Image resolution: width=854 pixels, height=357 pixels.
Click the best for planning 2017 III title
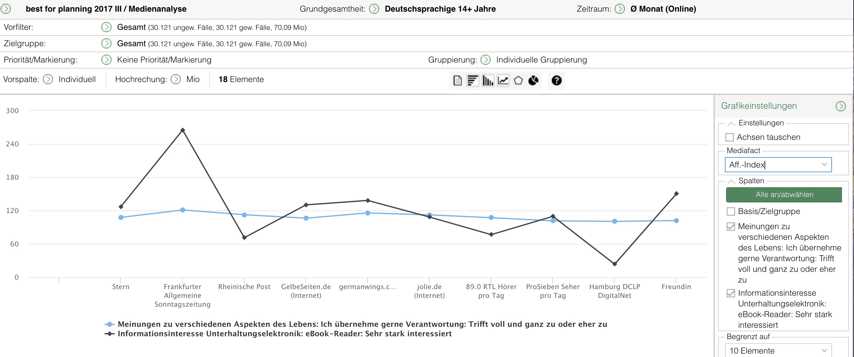point(106,9)
